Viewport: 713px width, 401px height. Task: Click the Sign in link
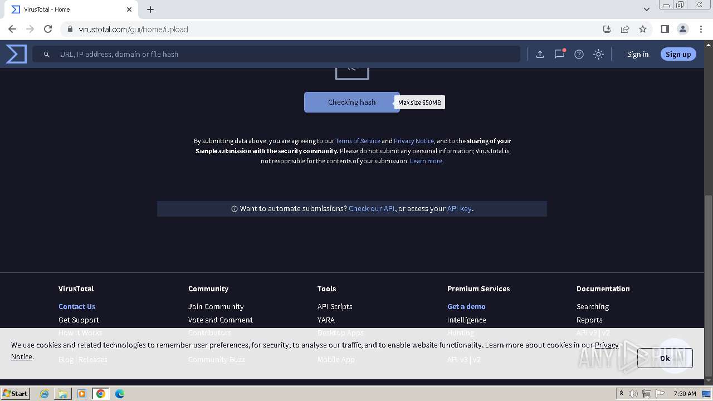point(638,54)
